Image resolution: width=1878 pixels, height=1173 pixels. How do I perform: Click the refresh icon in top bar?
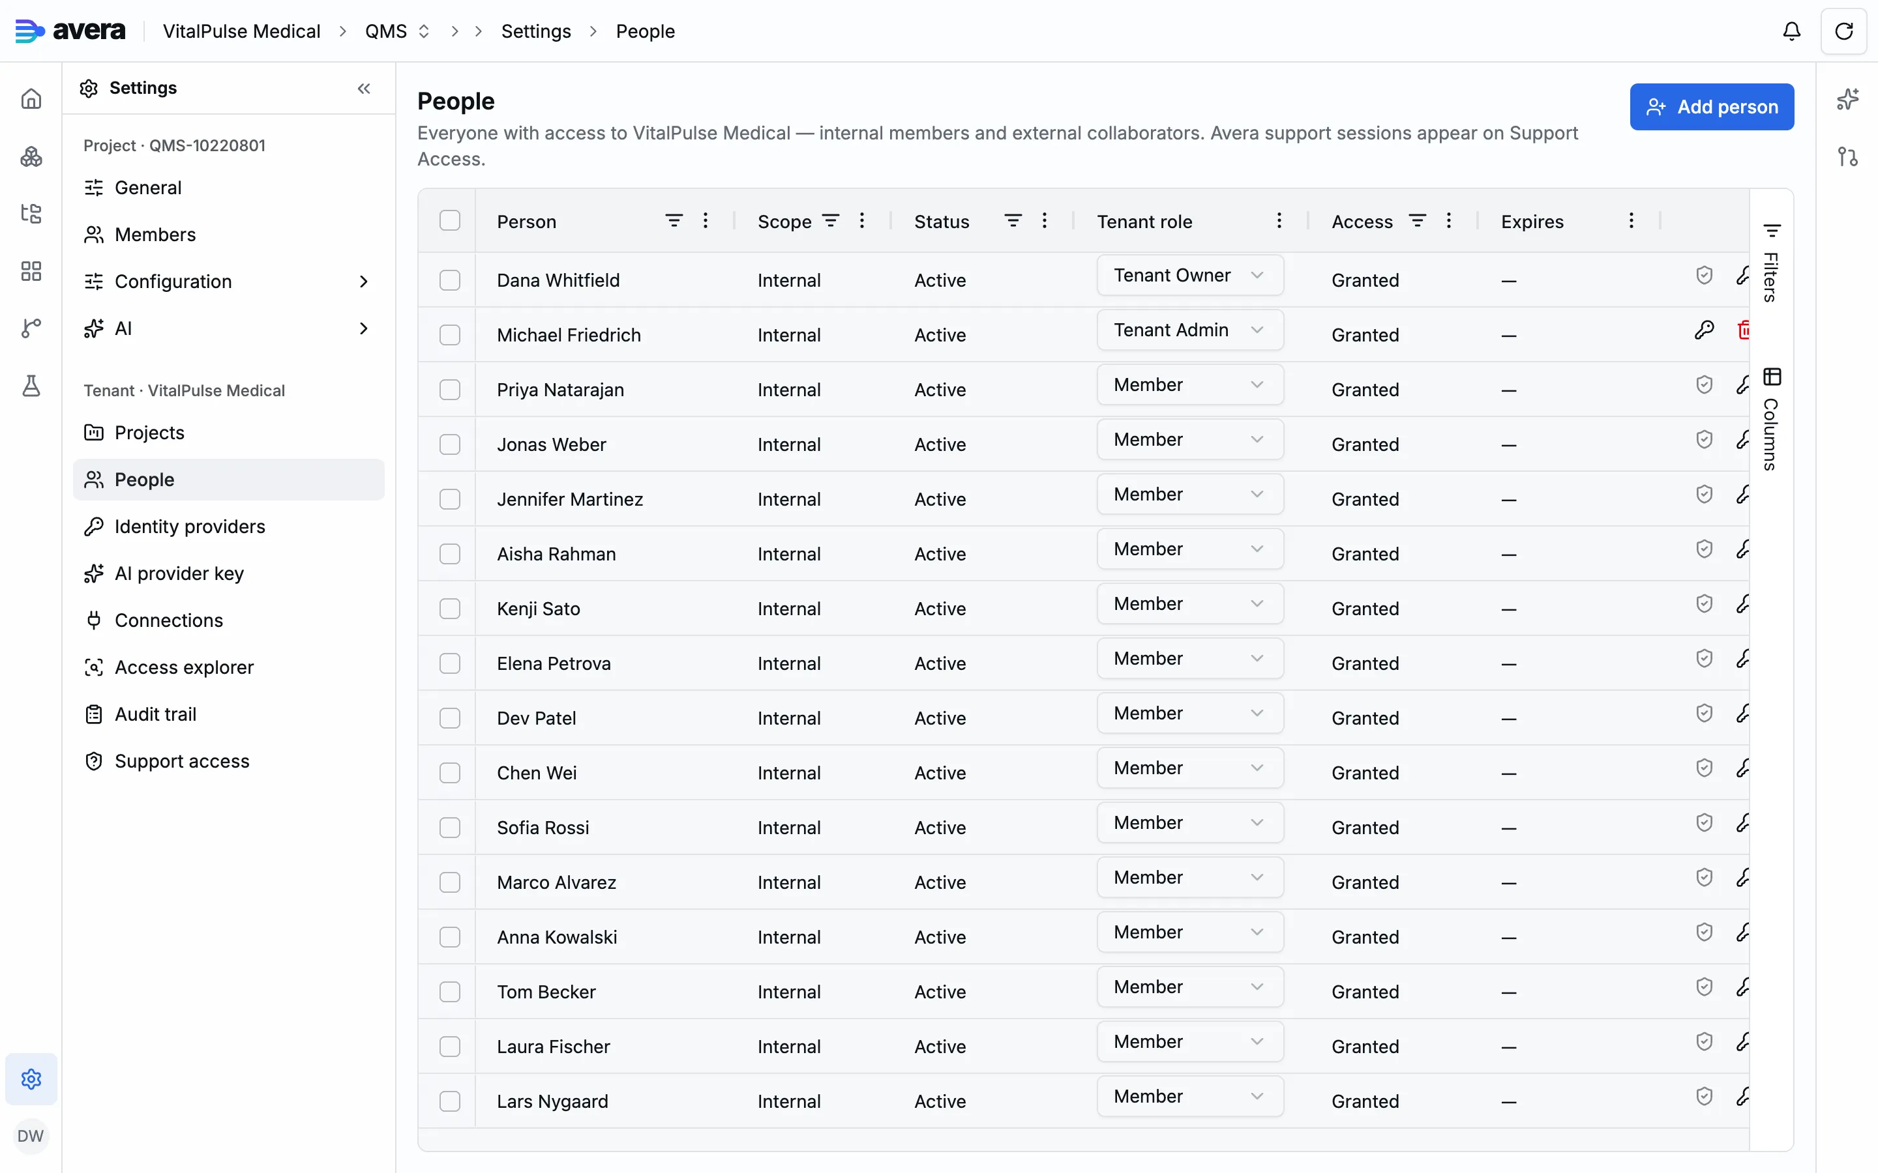click(1844, 31)
